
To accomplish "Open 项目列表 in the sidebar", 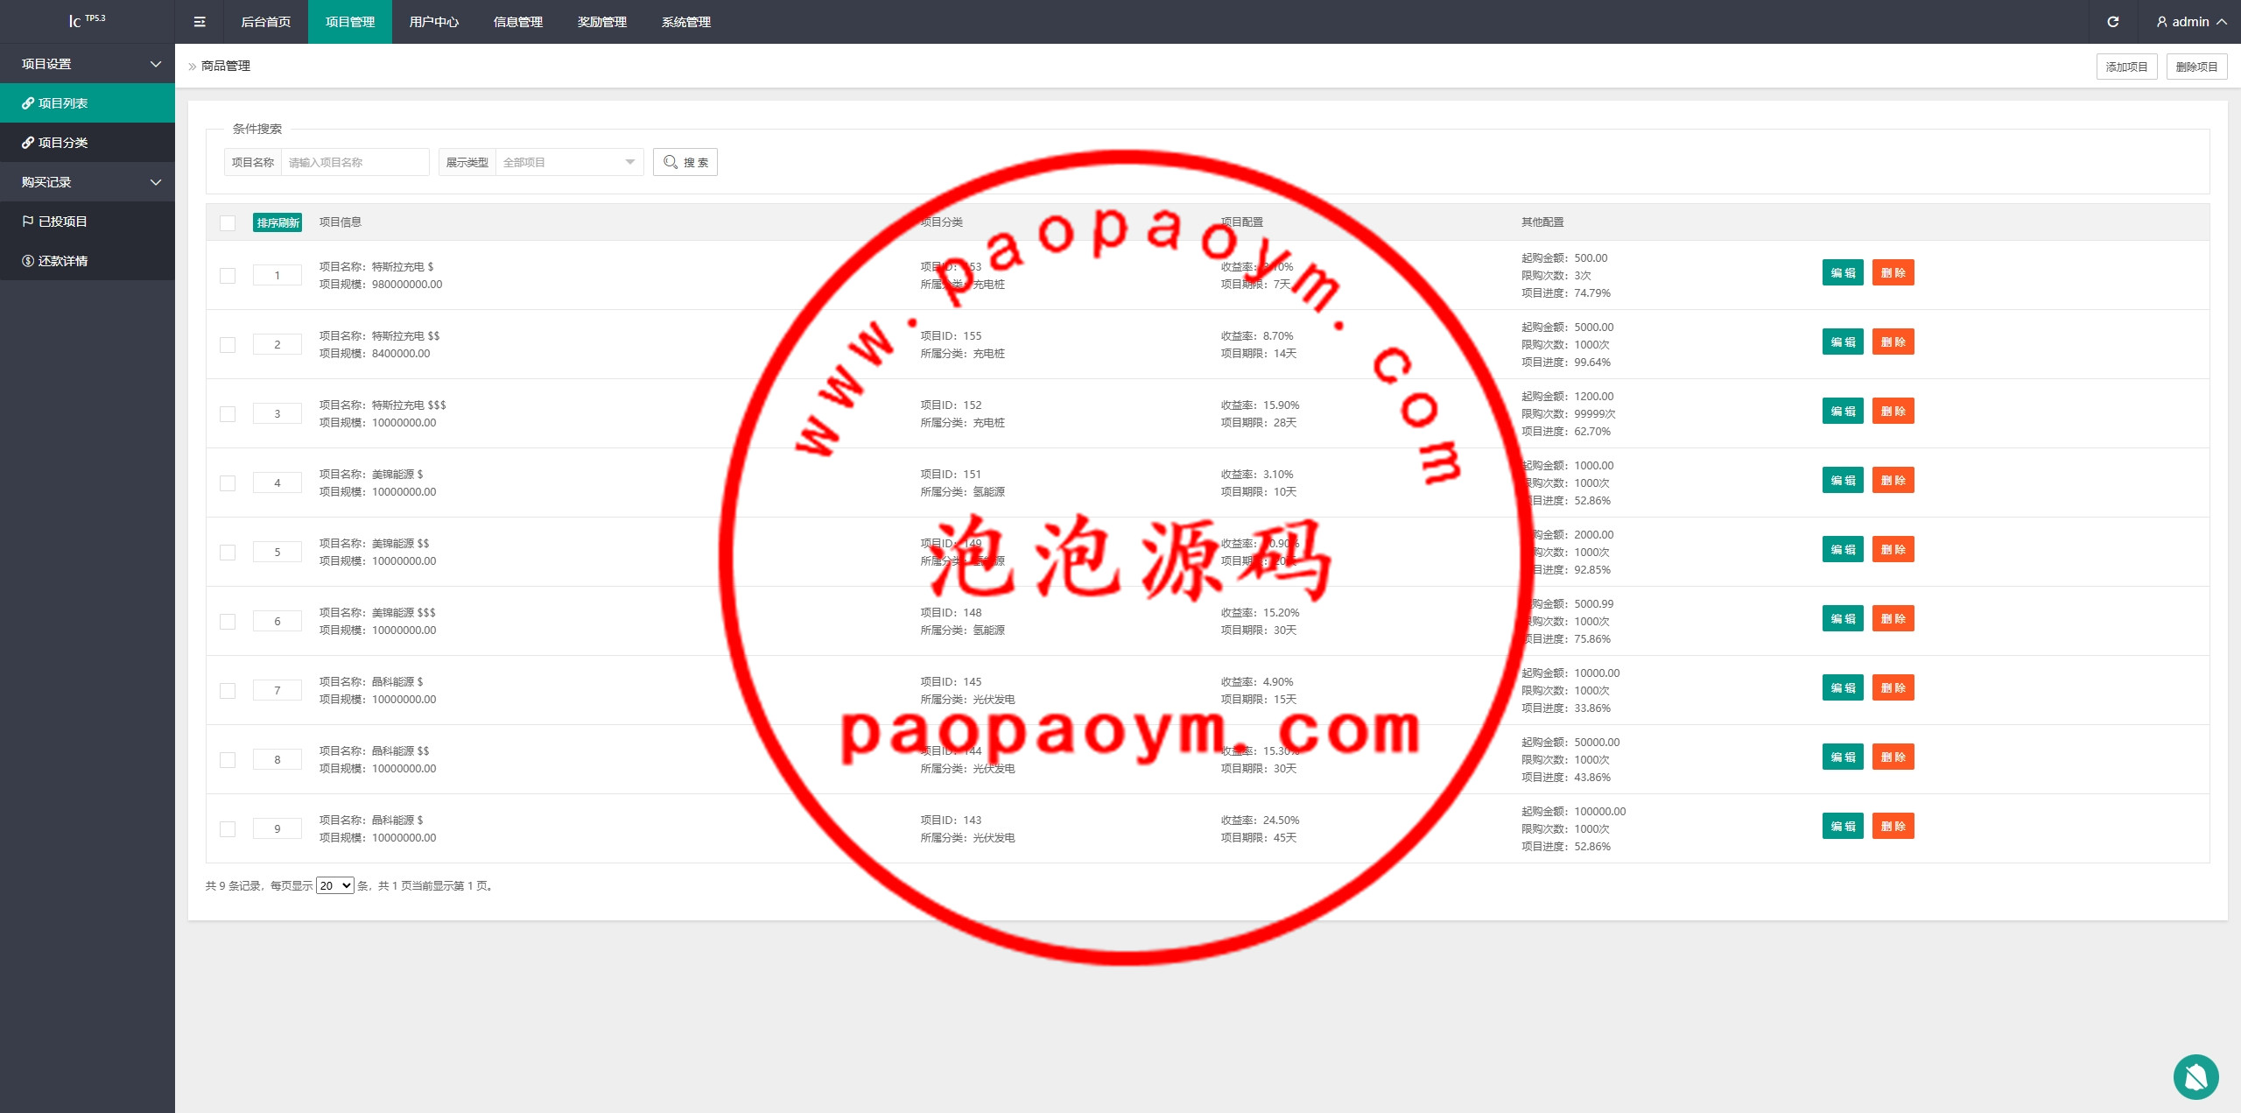I will 88,103.
